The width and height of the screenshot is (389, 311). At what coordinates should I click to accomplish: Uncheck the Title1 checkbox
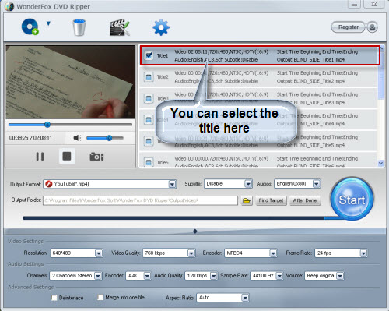[149, 55]
